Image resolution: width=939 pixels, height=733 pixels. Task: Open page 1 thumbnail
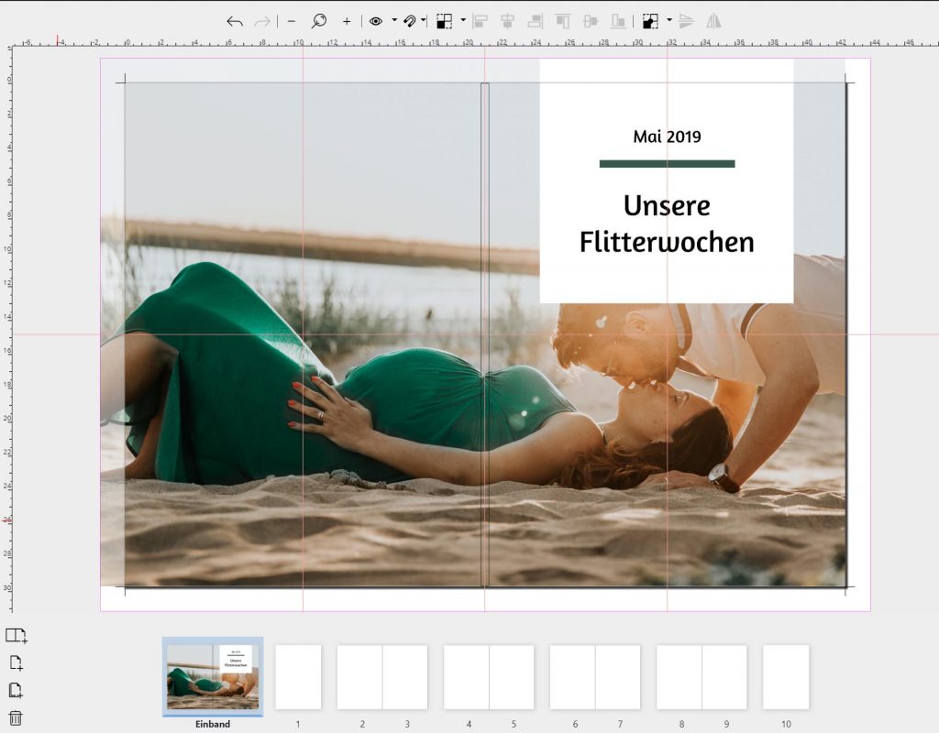pyautogui.click(x=298, y=677)
